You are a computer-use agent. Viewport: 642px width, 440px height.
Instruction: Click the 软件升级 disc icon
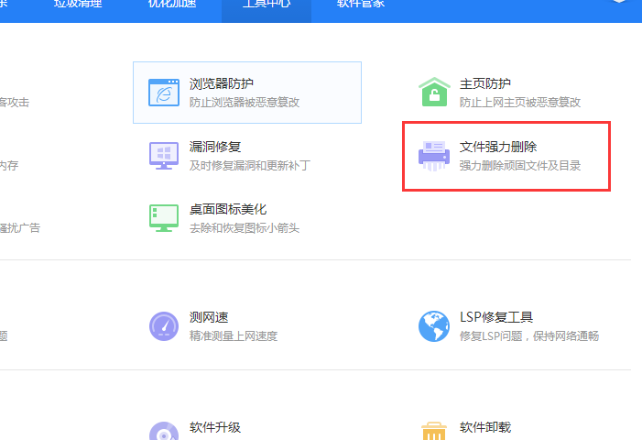[164, 431]
